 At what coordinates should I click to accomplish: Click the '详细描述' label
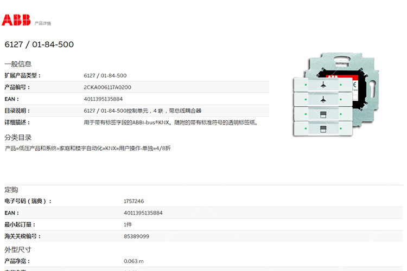[x=17, y=122]
